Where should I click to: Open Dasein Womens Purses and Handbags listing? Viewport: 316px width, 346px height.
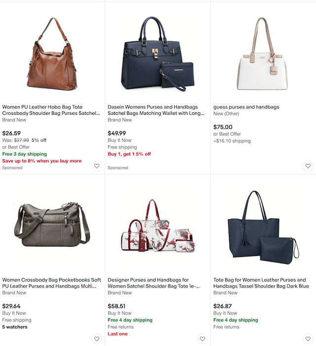156,110
